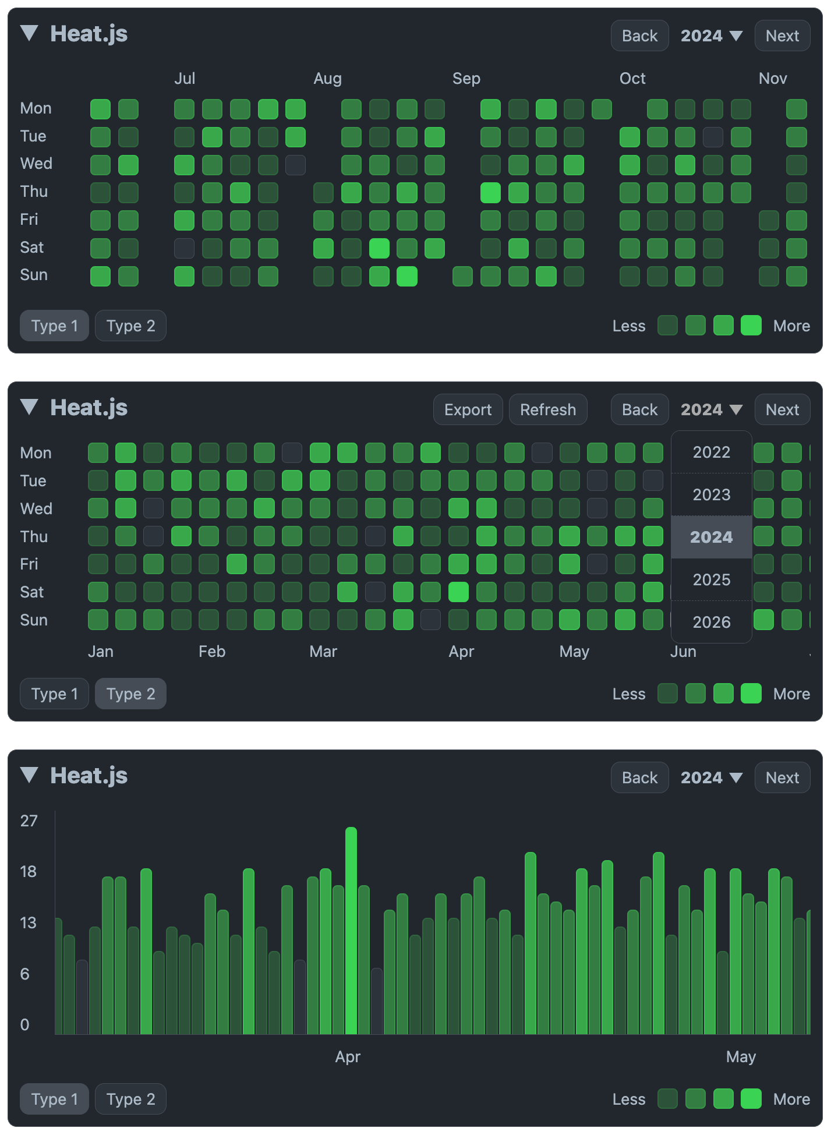The image size is (831, 1135).
Task: Click first-panel Thursday cell in first September column
Action: tap(490, 193)
